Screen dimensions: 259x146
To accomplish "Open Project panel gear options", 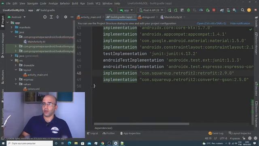I will click(66, 17).
